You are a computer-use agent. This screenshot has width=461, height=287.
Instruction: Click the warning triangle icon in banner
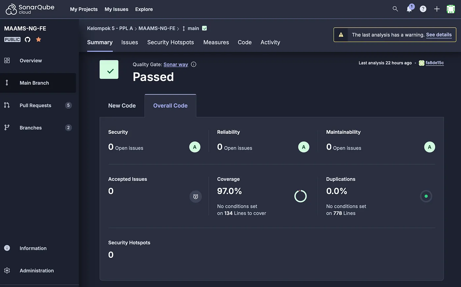click(x=341, y=35)
